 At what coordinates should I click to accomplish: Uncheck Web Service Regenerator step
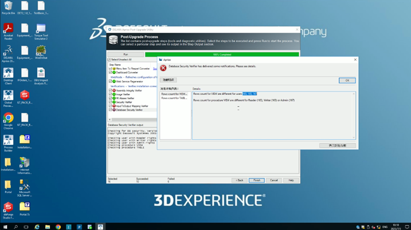pos(111,81)
